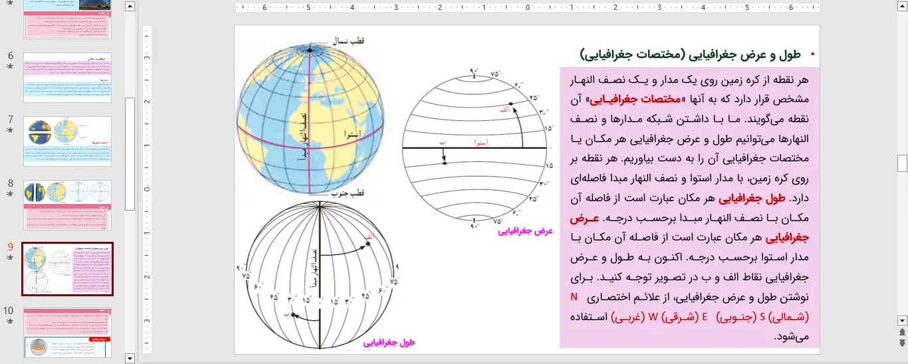Click animation star icon beside slide 9
This screenshot has height=364, width=908.
tap(10, 258)
